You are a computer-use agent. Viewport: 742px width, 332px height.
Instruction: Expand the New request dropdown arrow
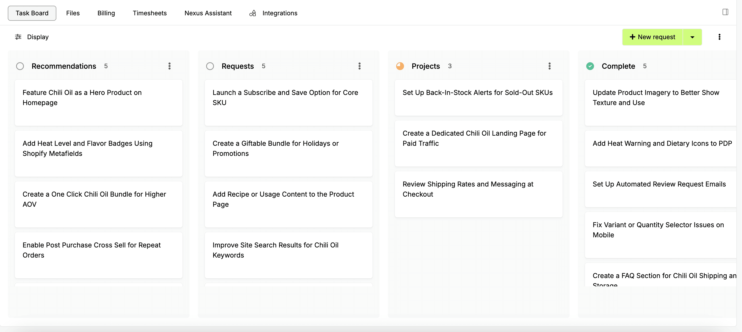[692, 37]
